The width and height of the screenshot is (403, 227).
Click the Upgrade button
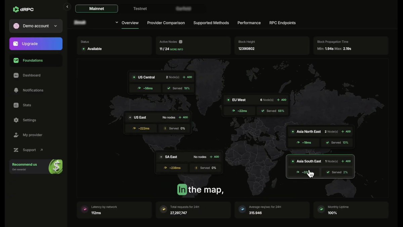coord(36,44)
